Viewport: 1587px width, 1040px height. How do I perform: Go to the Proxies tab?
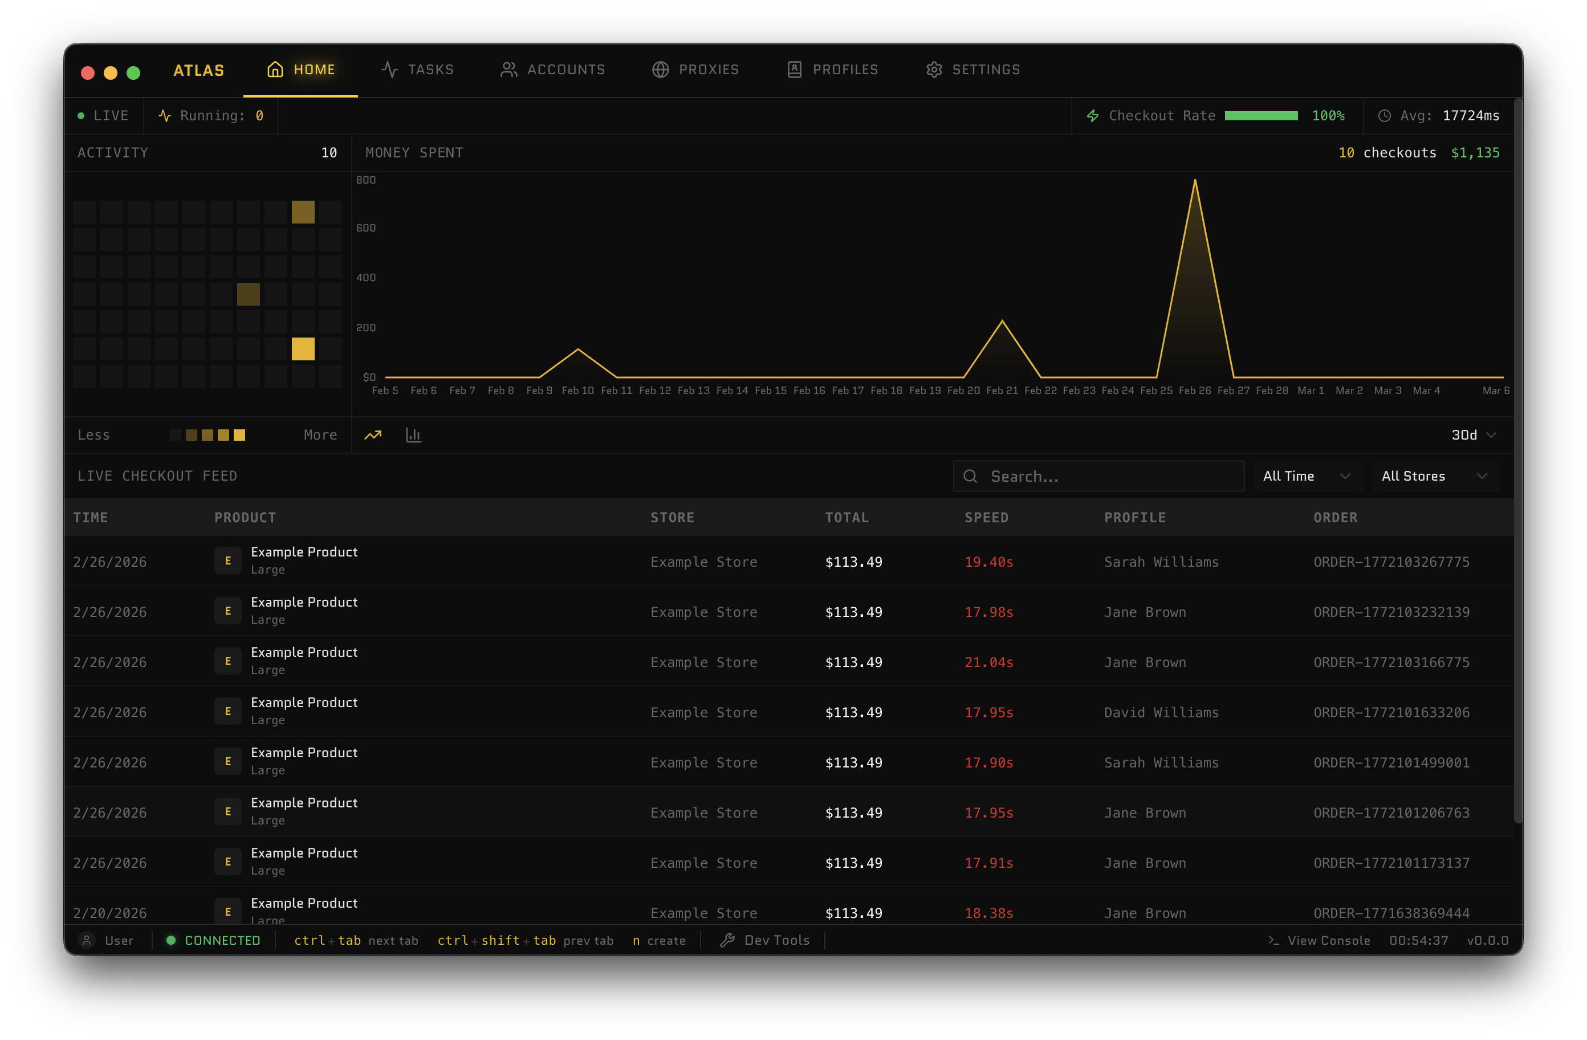coord(695,70)
